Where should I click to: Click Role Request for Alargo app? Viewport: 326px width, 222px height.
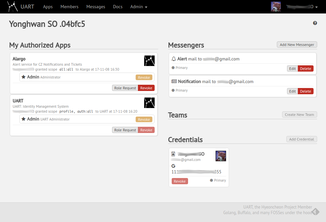[x=125, y=88]
